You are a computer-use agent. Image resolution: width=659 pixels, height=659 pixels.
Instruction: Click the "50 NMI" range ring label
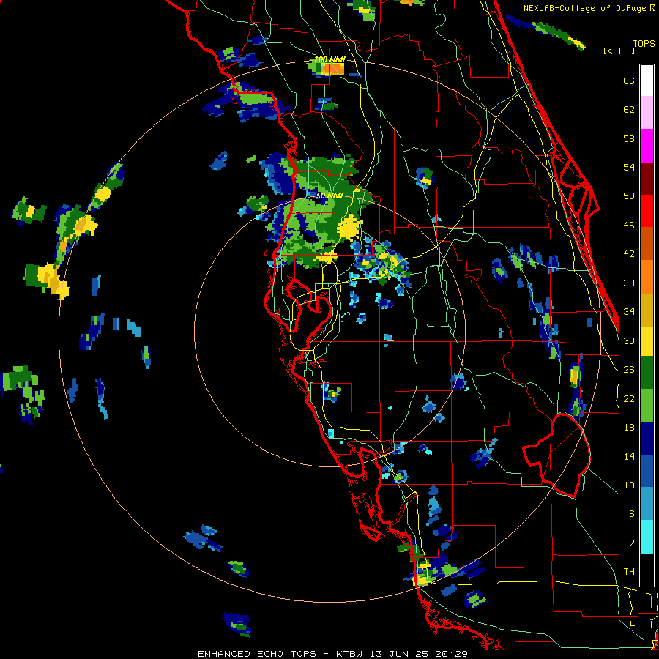point(329,196)
